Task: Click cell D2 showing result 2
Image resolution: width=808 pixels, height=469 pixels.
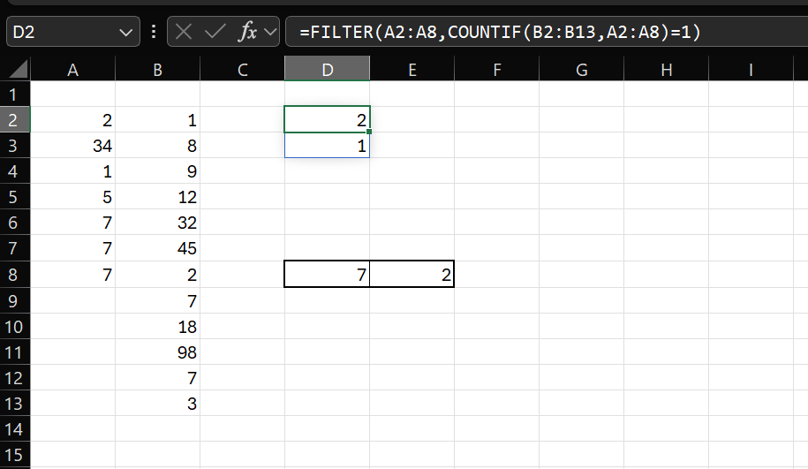Action: coord(328,119)
